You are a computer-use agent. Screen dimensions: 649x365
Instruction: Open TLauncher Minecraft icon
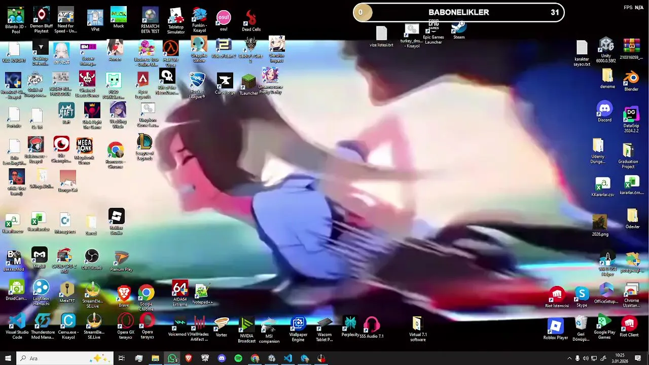pyautogui.click(x=248, y=84)
